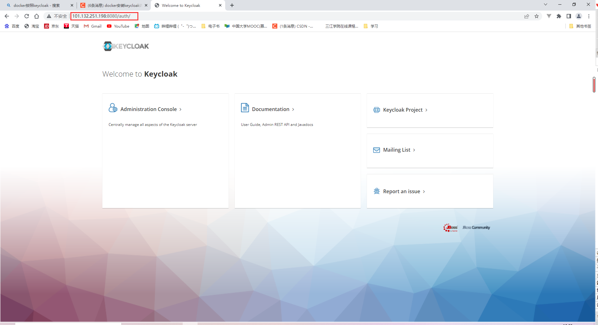Open the 三江学院在线课程 bookmark
Image resolution: width=598 pixels, height=325 pixels.
click(x=341, y=26)
